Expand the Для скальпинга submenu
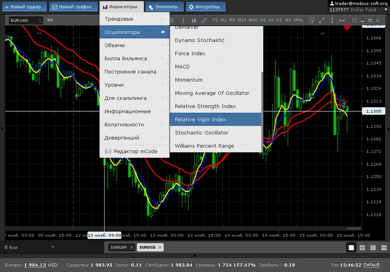The image size is (390, 272). (x=134, y=98)
